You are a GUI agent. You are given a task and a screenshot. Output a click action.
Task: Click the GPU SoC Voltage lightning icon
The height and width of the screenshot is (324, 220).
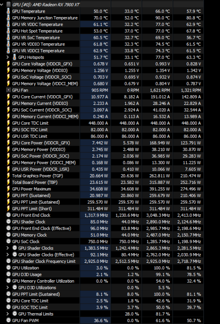[x=8, y=77]
